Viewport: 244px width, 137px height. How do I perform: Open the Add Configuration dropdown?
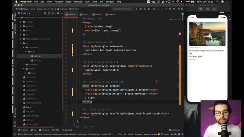tap(123, 9)
